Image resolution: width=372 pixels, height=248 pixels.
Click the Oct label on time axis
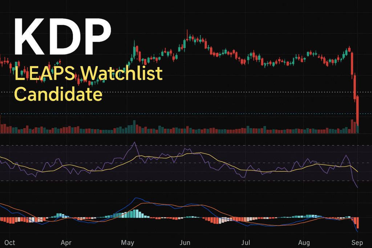10,243
